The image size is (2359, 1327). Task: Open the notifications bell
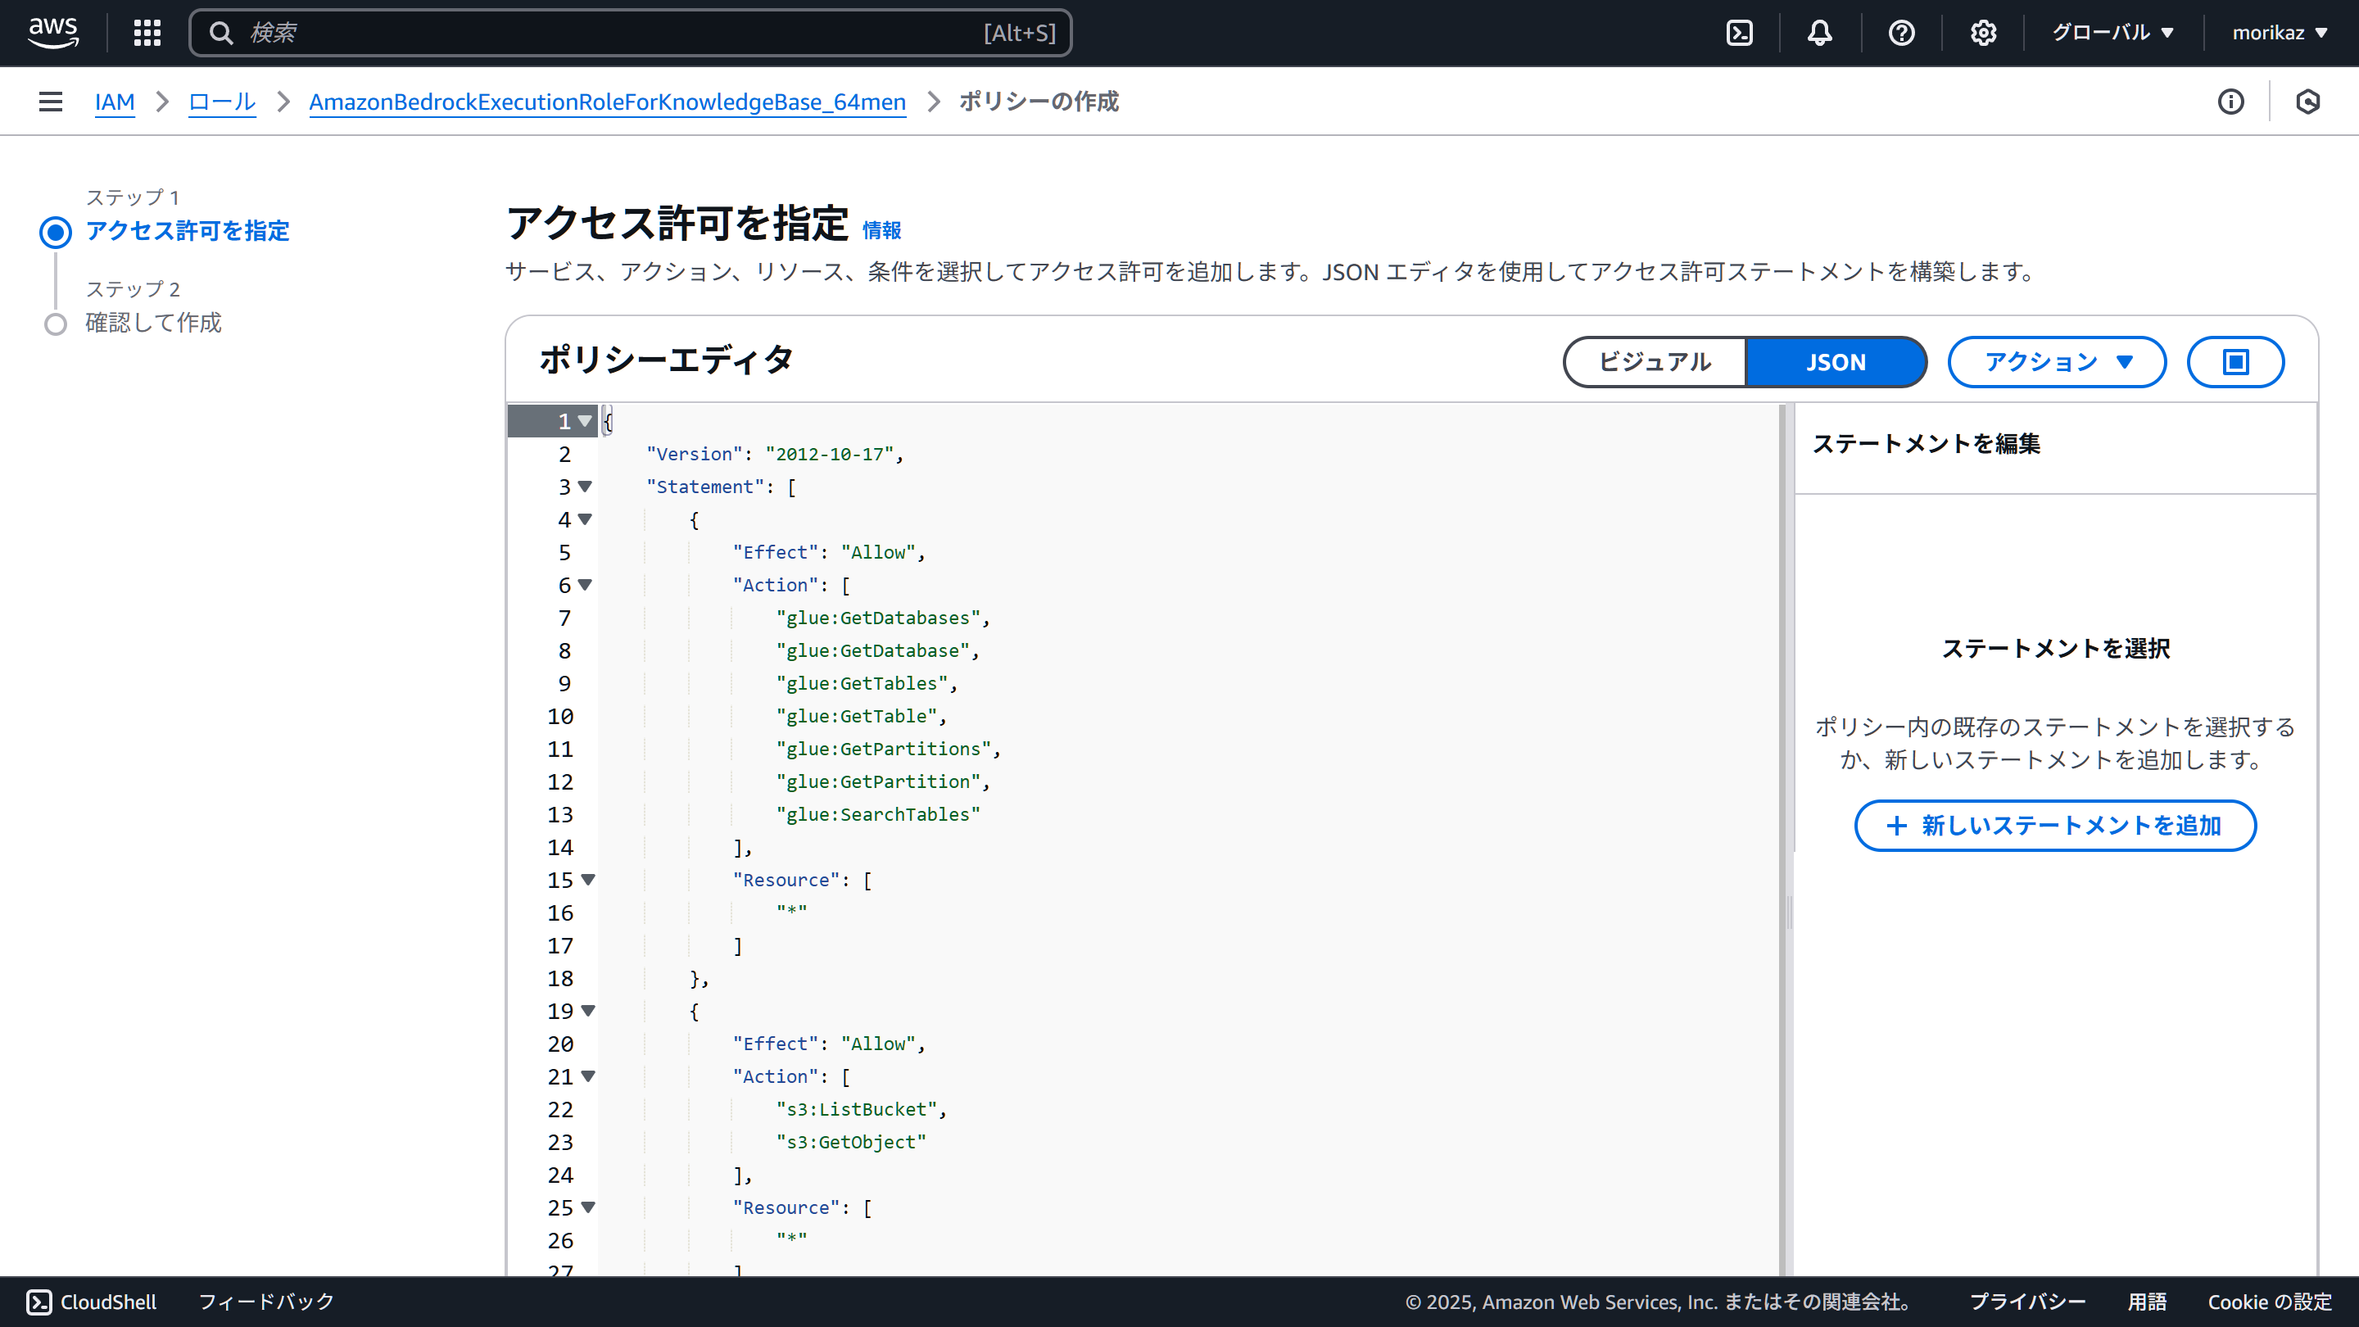1819,33
